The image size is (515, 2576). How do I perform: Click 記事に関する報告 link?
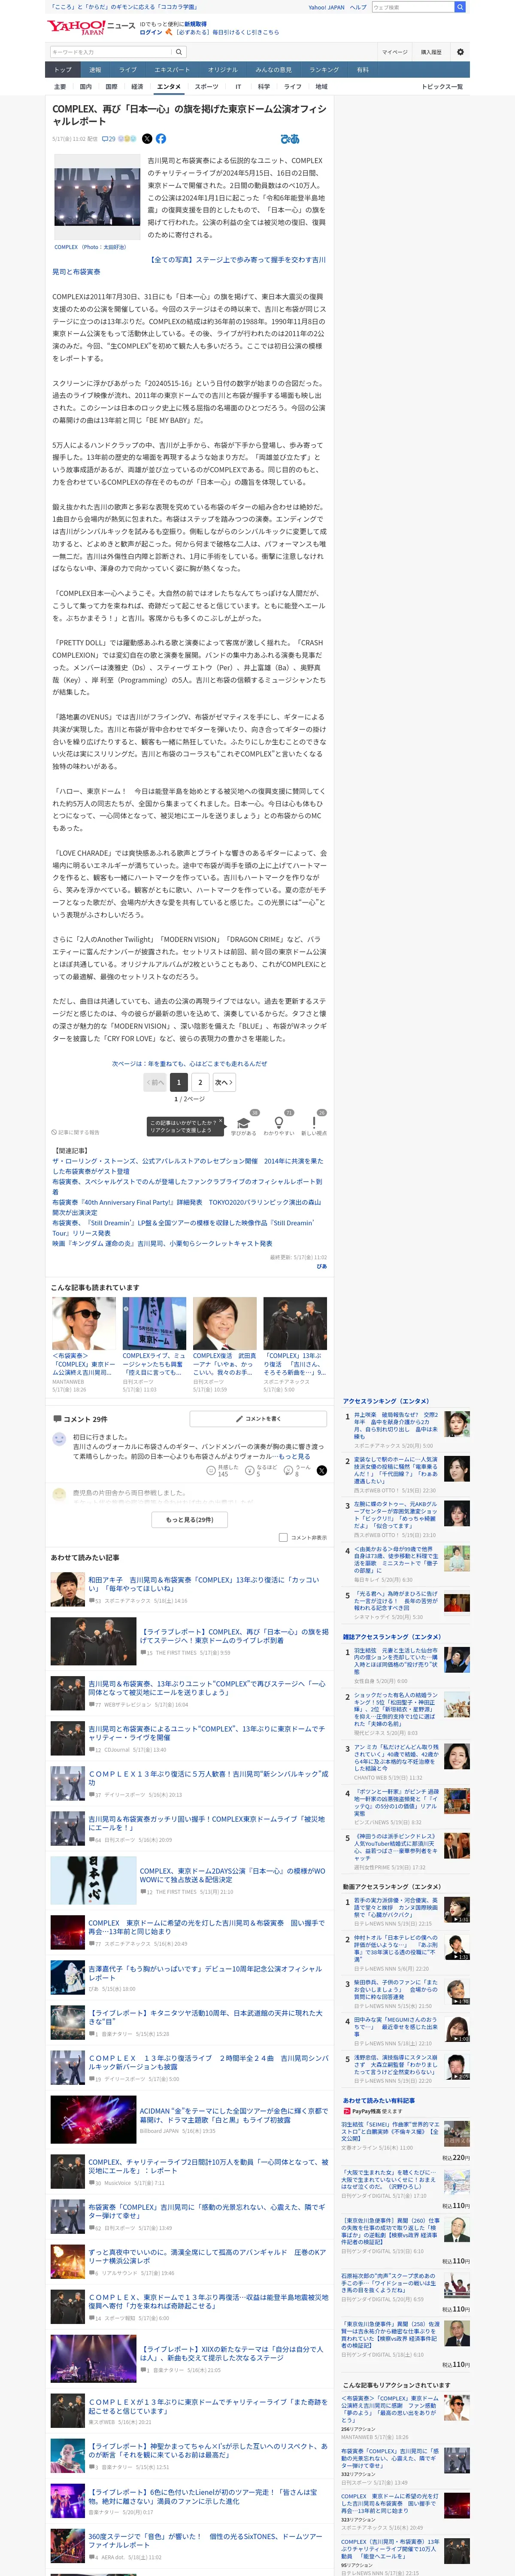pyautogui.click(x=76, y=1132)
